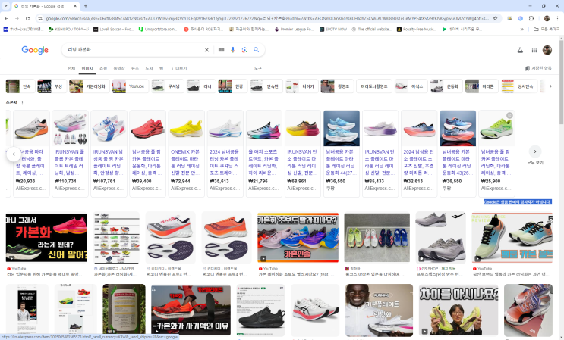The width and height of the screenshot is (564, 340).
Task: Open the ₩72,944 ONEMIX shoe listing
Action: click(186, 154)
